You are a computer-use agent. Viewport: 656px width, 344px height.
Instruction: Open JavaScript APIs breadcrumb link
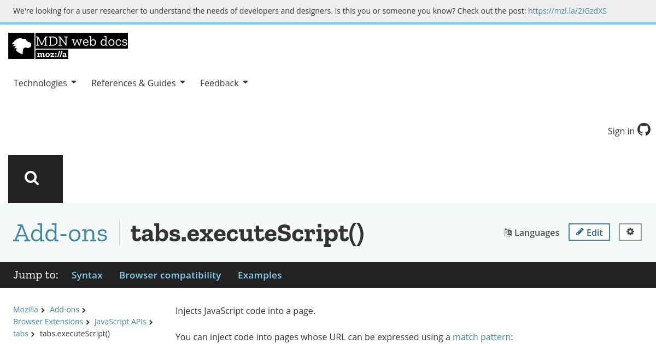[x=120, y=322]
